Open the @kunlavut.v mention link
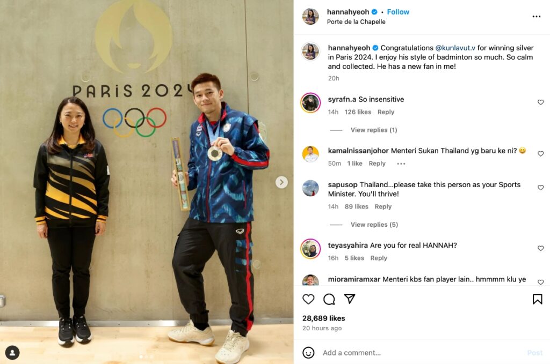 (x=455, y=48)
